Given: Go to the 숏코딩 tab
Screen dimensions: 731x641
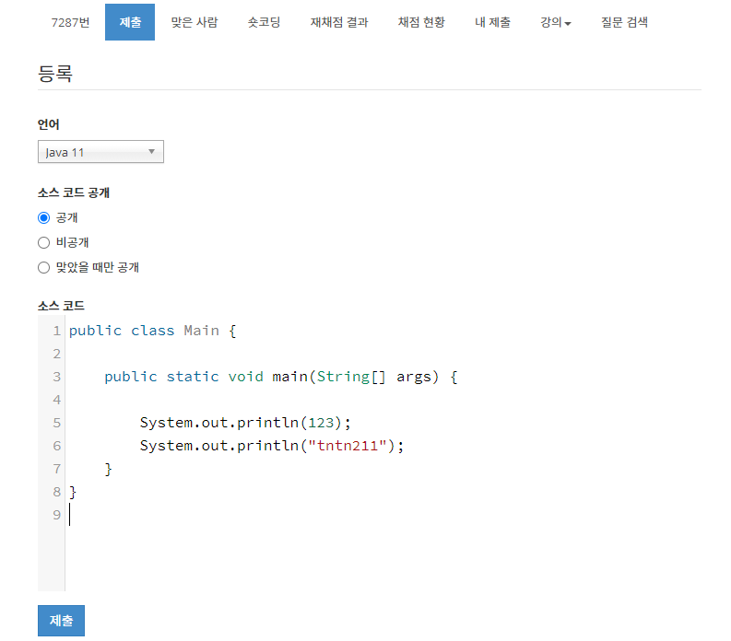Looking at the screenshot, I should 264,22.
